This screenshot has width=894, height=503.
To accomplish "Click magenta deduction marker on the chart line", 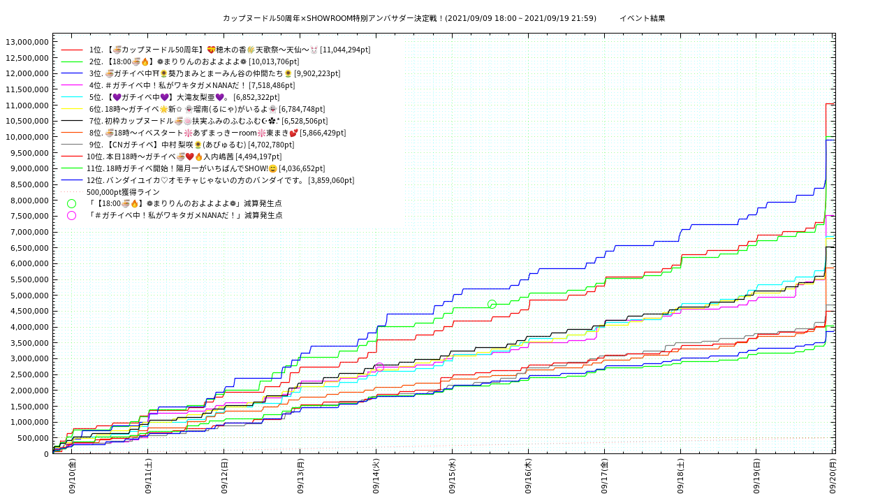I will pyautogui.click(x=379, y=367).
